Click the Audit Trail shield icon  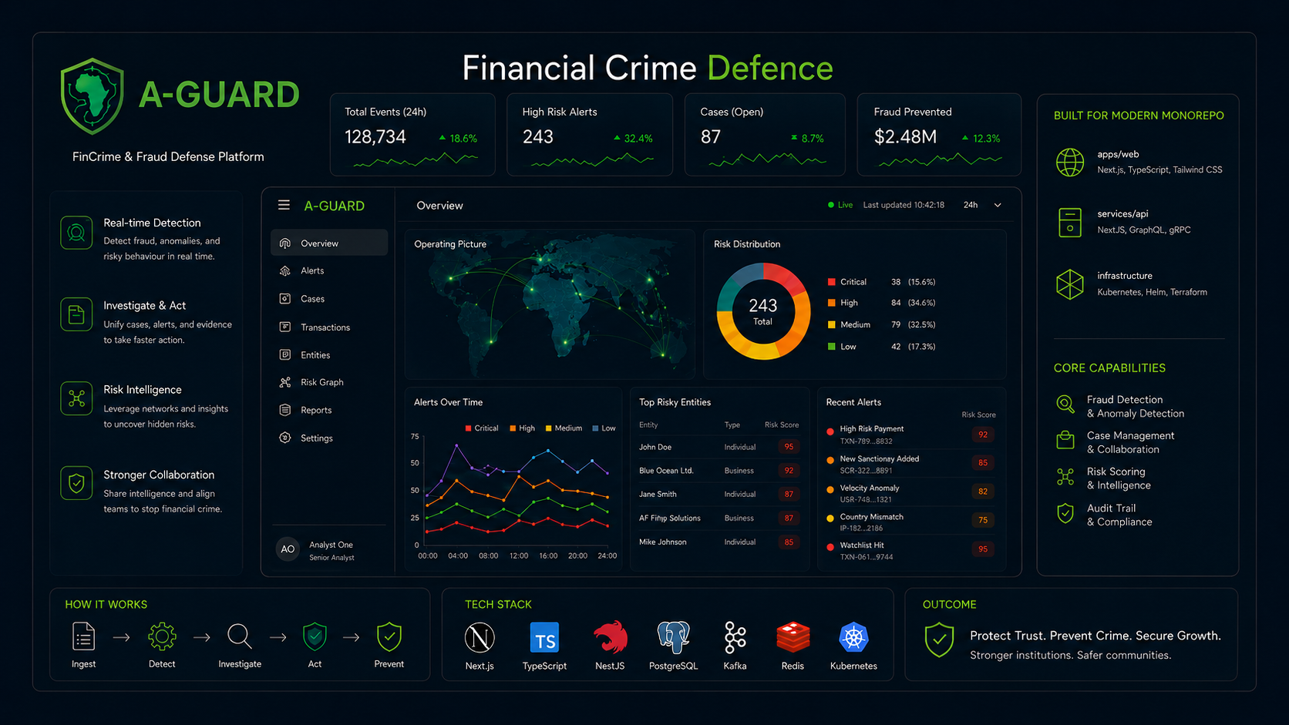tap(1065, 513)
